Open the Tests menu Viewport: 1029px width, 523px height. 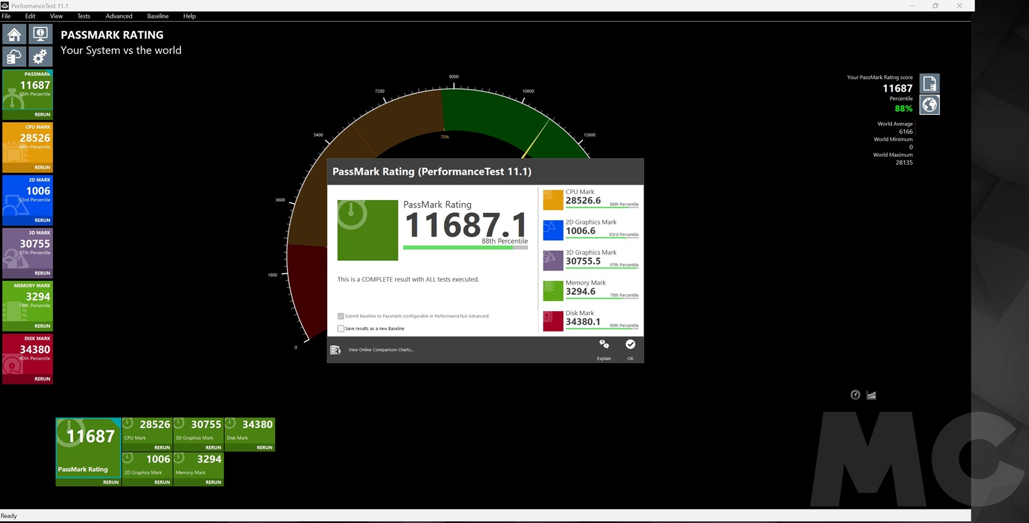[x=83, y=16]
